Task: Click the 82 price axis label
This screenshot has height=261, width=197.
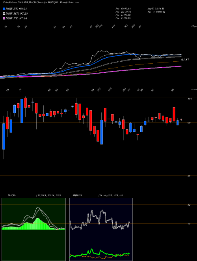Action: pos(189,205)
